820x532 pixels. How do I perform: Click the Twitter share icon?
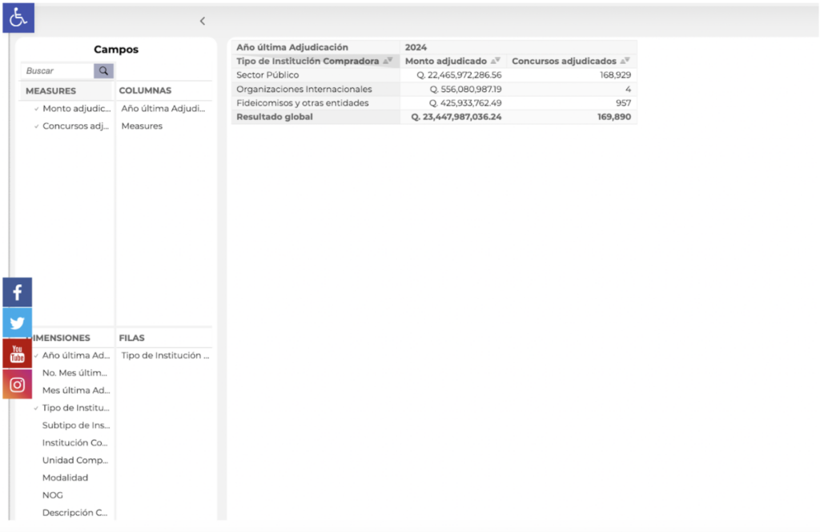(x=18, y=323)
